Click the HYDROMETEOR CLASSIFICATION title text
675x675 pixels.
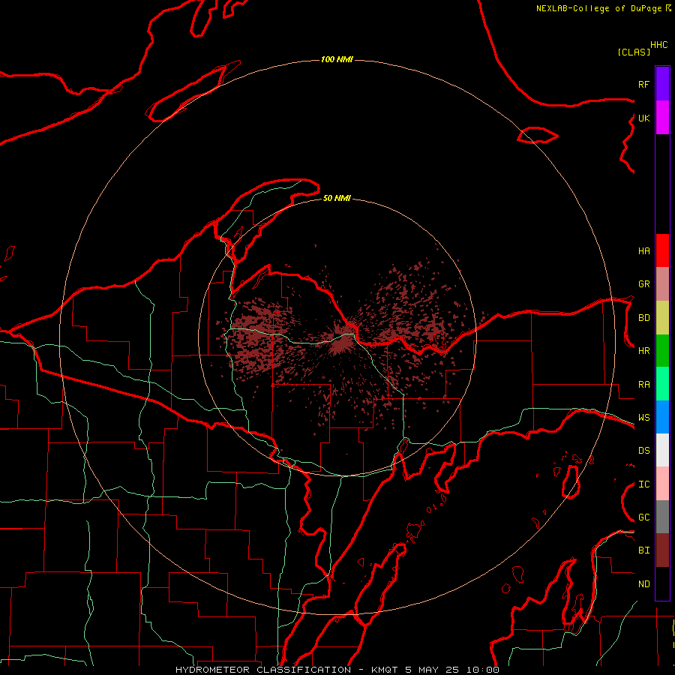tap(263, 670)
